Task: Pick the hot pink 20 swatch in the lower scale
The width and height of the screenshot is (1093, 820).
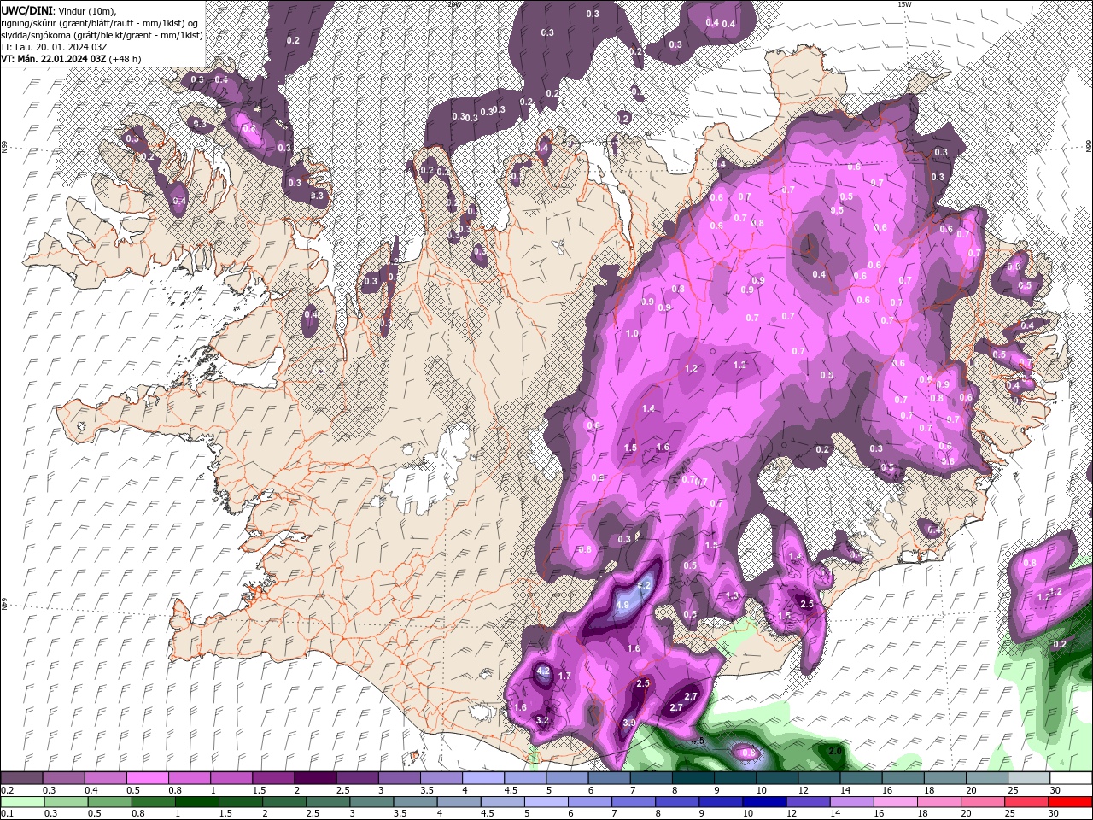Action: pyautogui.click(x=983, y=802)
